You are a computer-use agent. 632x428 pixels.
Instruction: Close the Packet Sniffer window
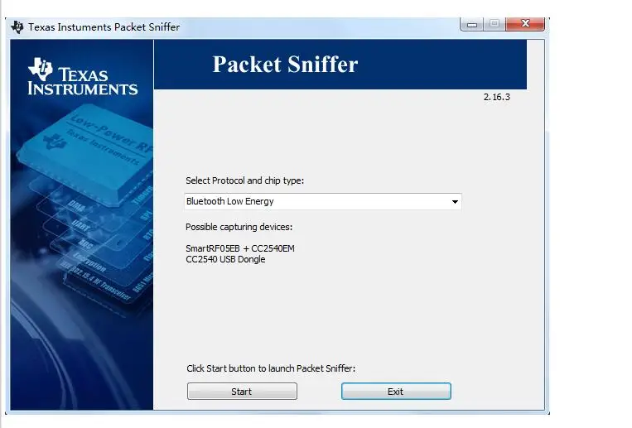coord(525,24)
